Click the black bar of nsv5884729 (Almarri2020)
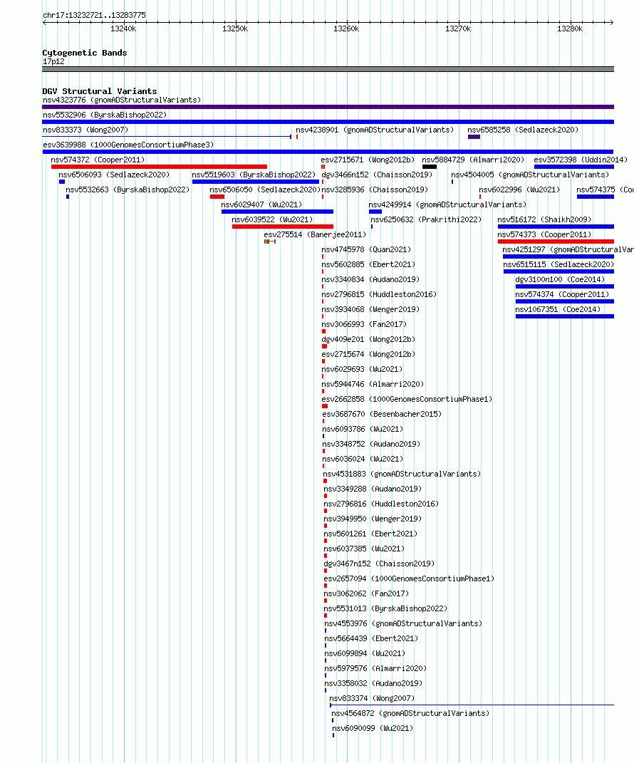 tap(429, 167)
